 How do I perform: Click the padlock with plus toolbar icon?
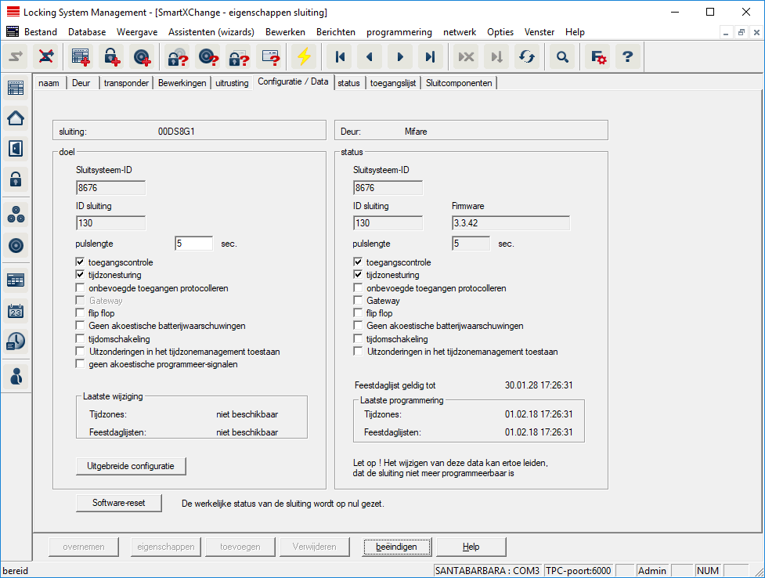tap(112, 57)
